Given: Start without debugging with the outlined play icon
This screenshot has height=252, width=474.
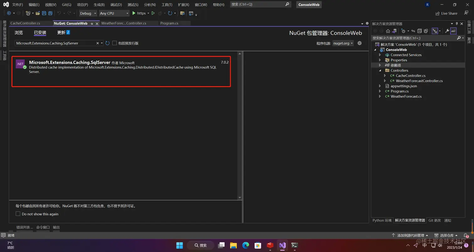Looking at the screenshot, I should tap(153, 13).
